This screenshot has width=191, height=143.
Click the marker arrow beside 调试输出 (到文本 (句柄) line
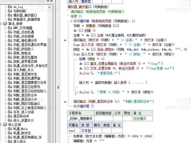coord(65,40)
